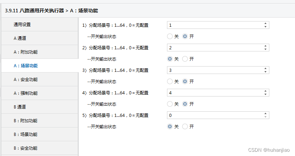Click scene number field for assignment 1
This screenshot has height=156, width=295.
tap(214, 25)
